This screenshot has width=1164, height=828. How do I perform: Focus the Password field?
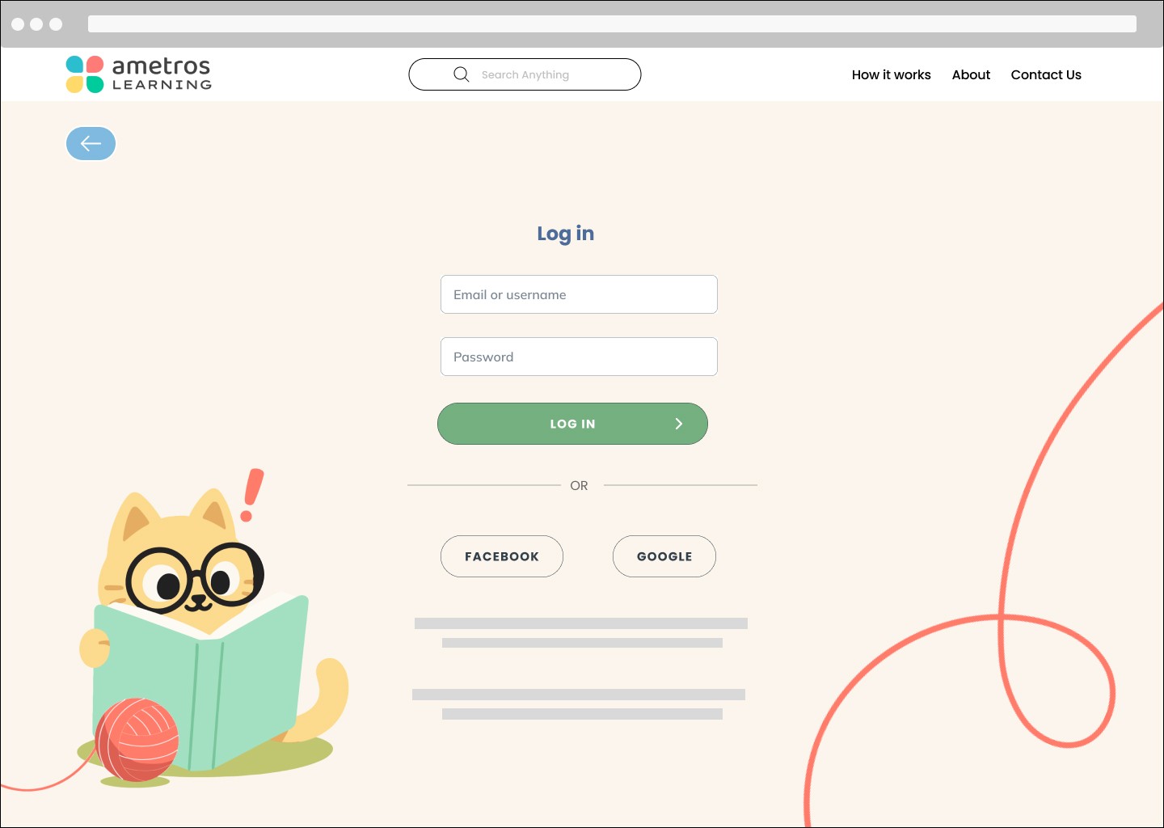579,357
